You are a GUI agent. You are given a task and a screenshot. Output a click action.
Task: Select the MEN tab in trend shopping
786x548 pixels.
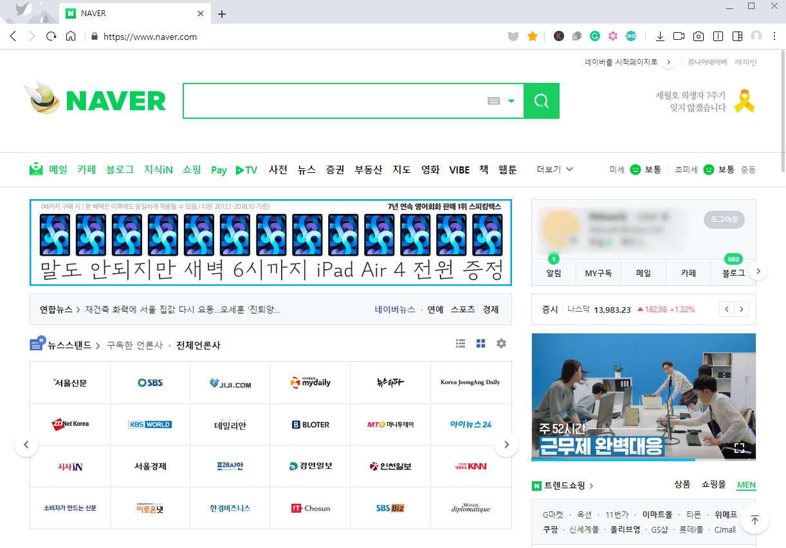pos(747,484)
